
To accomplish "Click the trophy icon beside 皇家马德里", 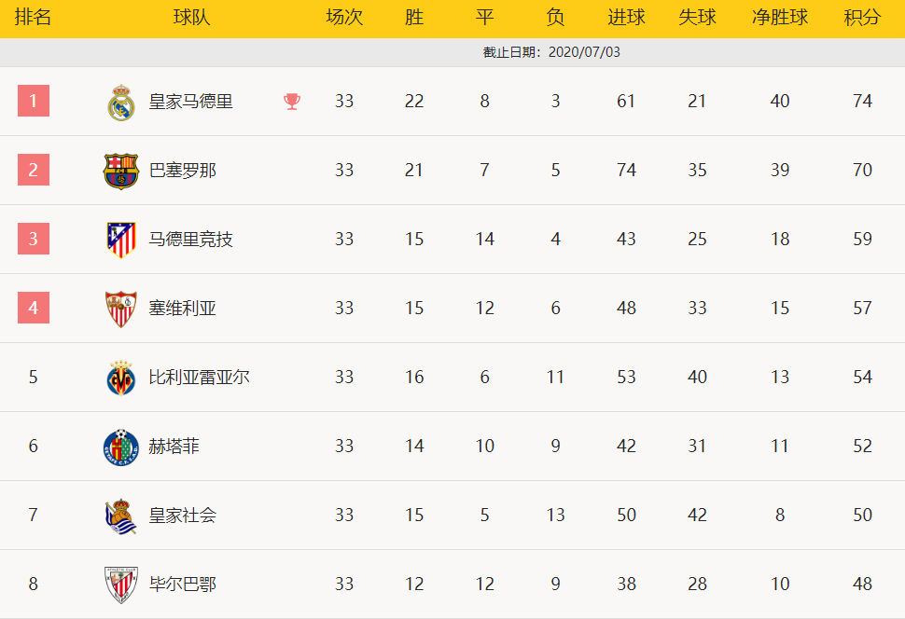I will (x=292, y=102).
